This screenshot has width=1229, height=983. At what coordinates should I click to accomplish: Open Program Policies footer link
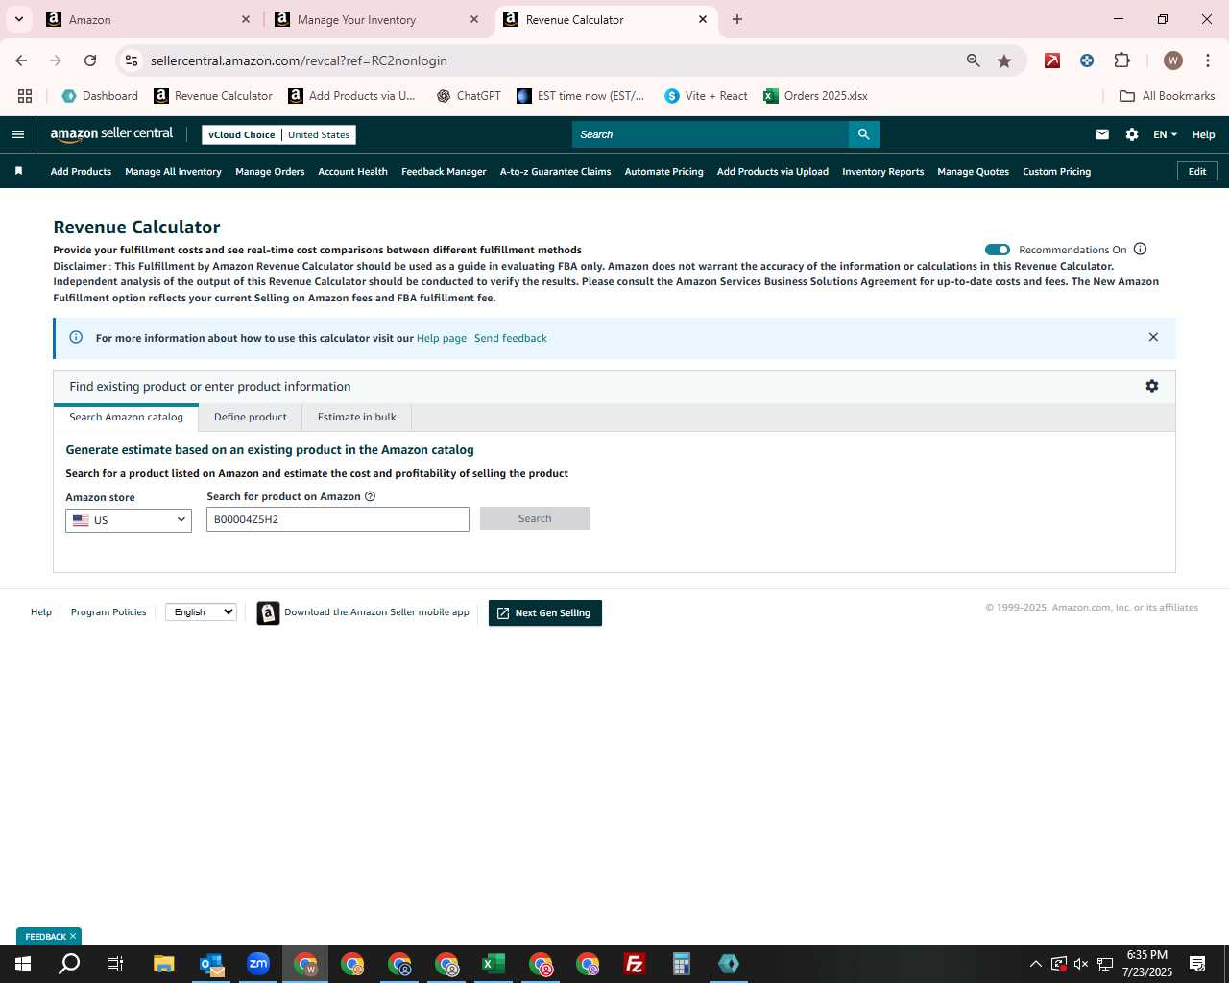click(x=108, y=611)
